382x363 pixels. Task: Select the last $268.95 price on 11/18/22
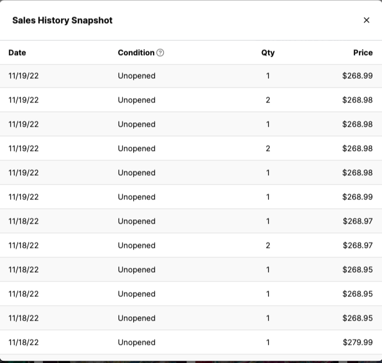tap(357, 318)
